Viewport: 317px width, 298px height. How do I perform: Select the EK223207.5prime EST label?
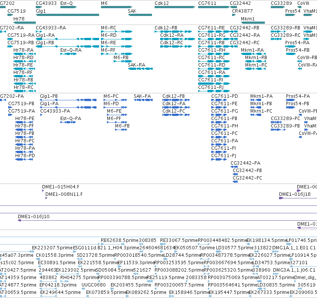(52, 247)
